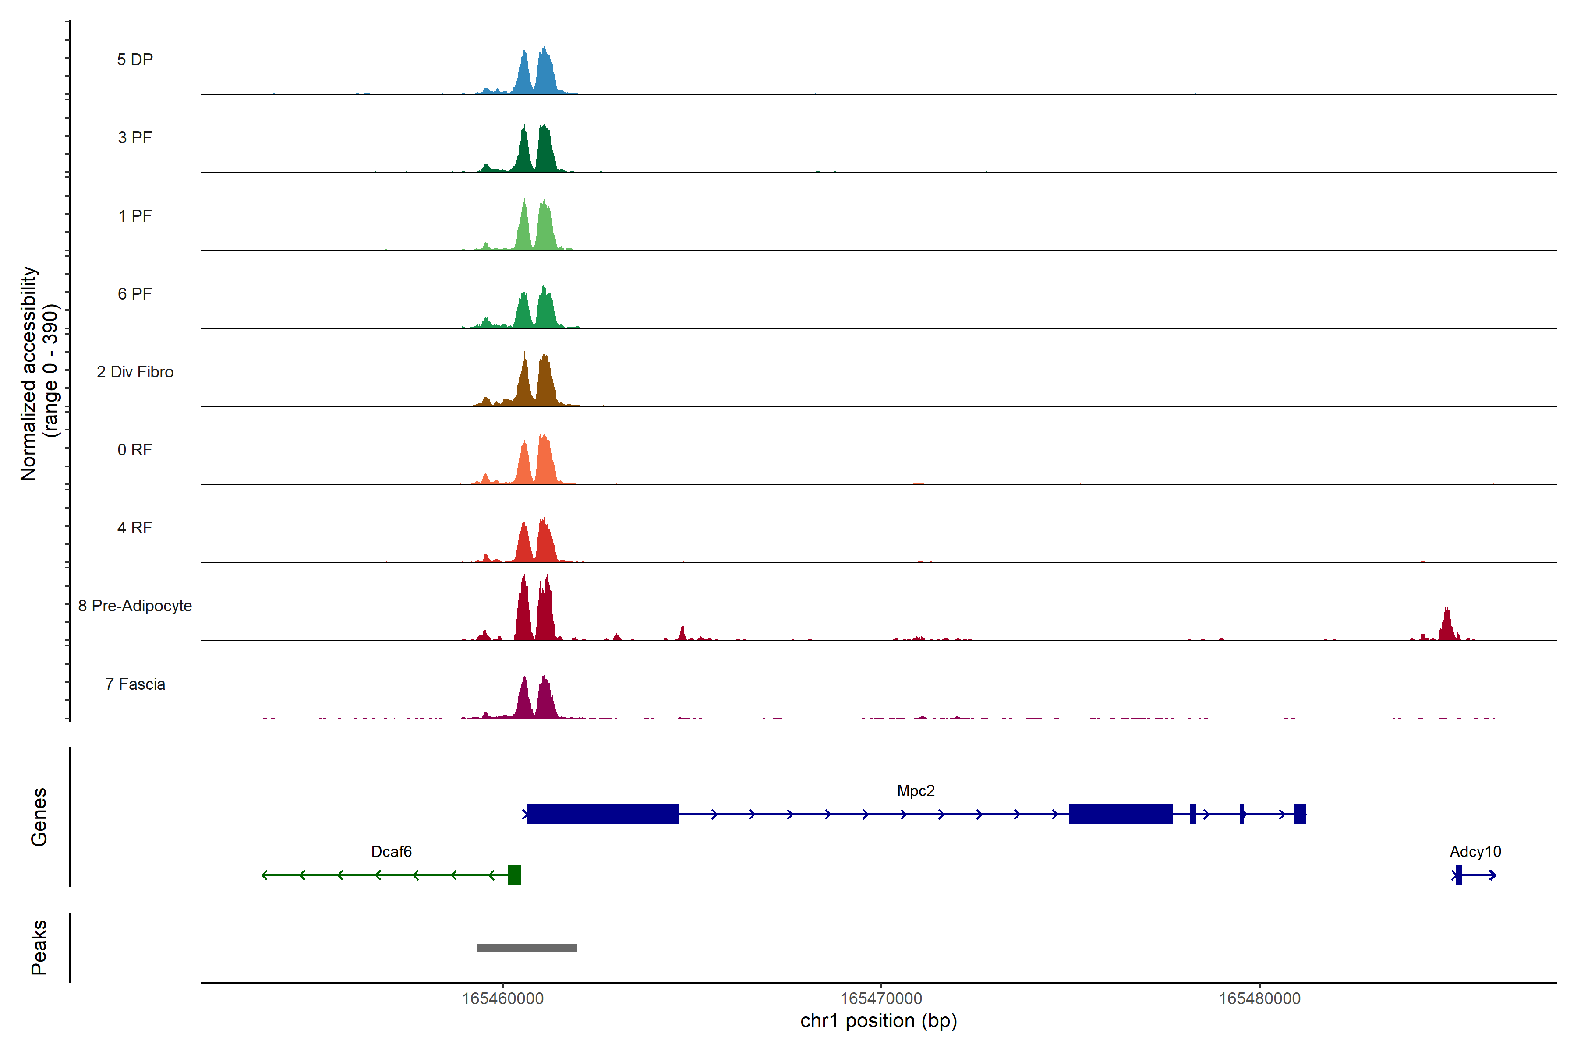This screenshot has height=1051, width=1577.
Task: Click the 2 Div Fibro track label
Action: (x=135, y=372)
